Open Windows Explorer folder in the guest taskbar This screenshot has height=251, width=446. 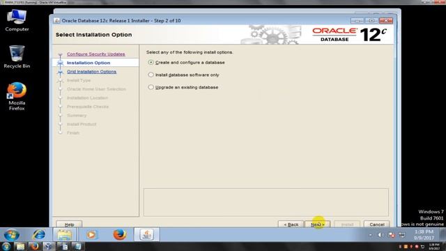click(x=65, y=235)
